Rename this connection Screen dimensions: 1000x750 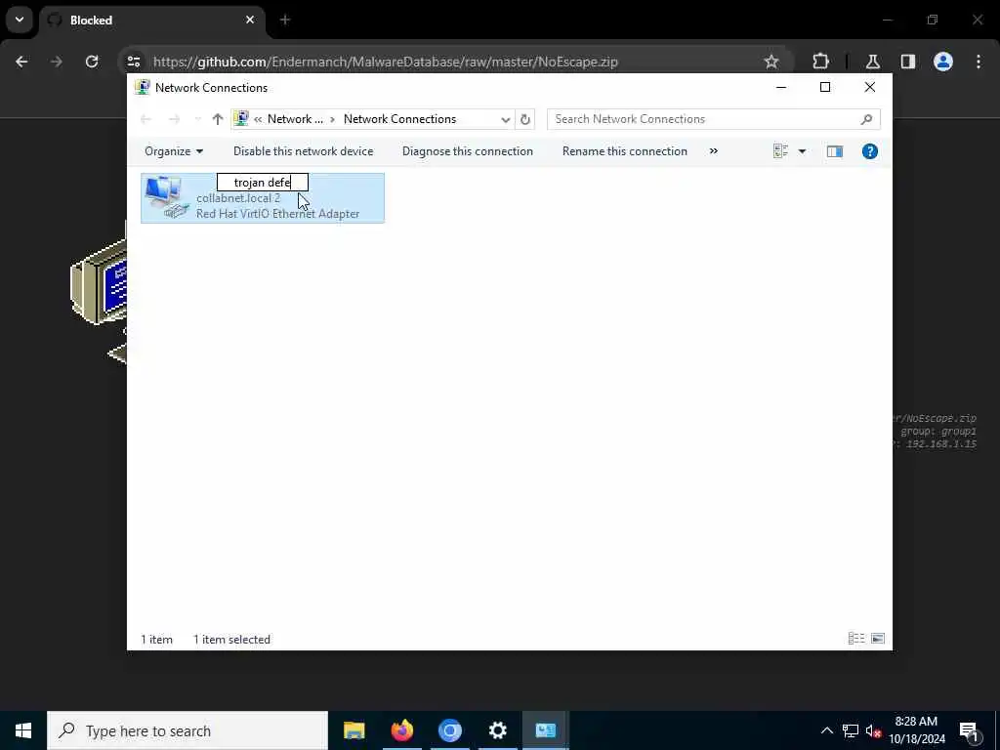(624, 151)
